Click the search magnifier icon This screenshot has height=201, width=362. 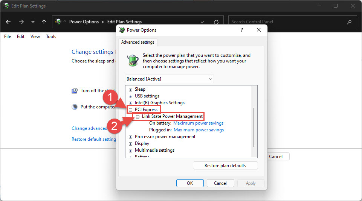(x=349, y=22)
